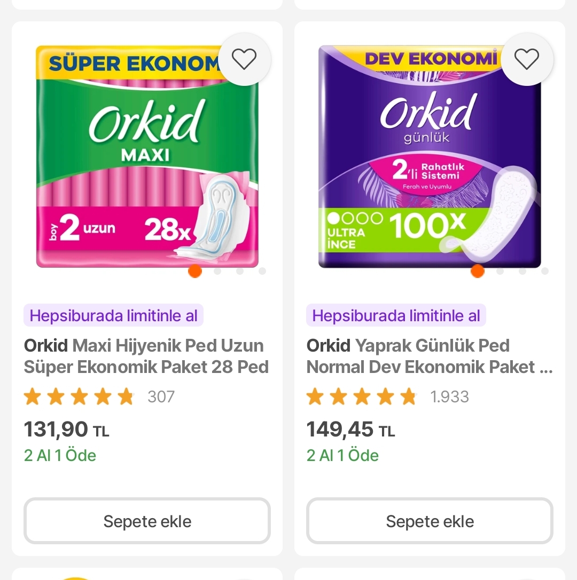Tap 2 Al 1 Öde offer under 131,90 TL
This screenshot has height=580, width=577.
(x=60, y=455)
